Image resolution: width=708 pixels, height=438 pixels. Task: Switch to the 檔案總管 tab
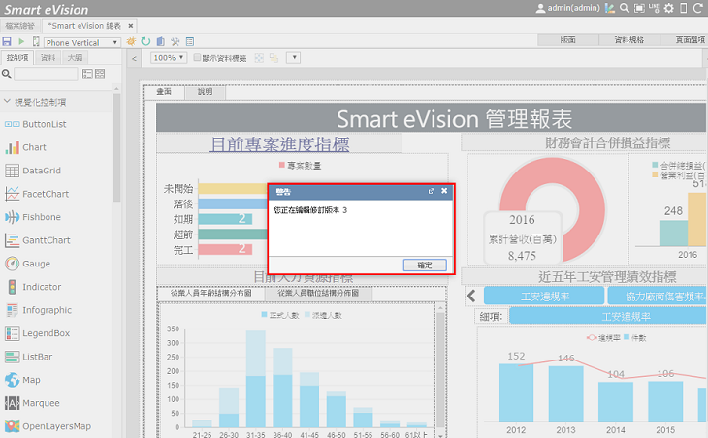(x=19, y=26)
